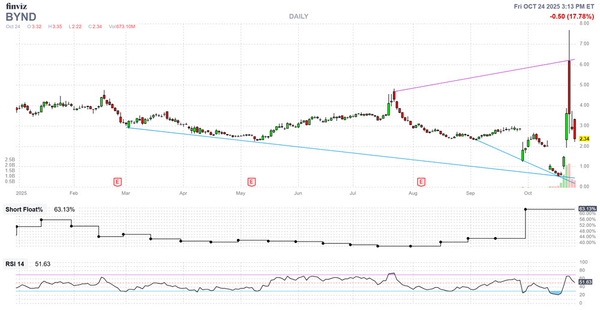
Task: Click the Jun label on the time axis
Action: (298, 193)
